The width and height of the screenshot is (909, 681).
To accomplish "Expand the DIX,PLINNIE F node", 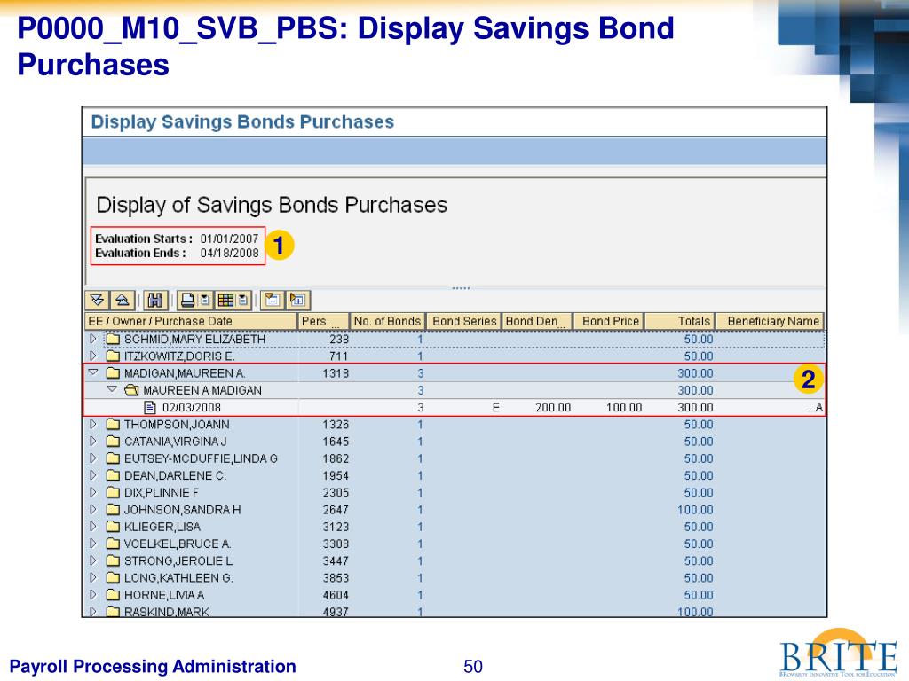I will point(92,493).
